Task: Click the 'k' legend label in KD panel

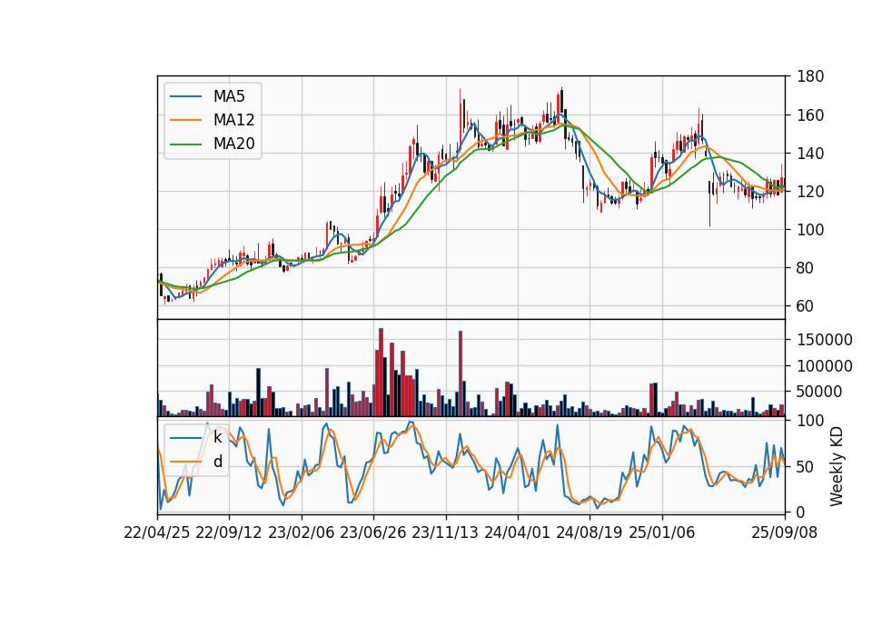Action: [x=217, y=437]
